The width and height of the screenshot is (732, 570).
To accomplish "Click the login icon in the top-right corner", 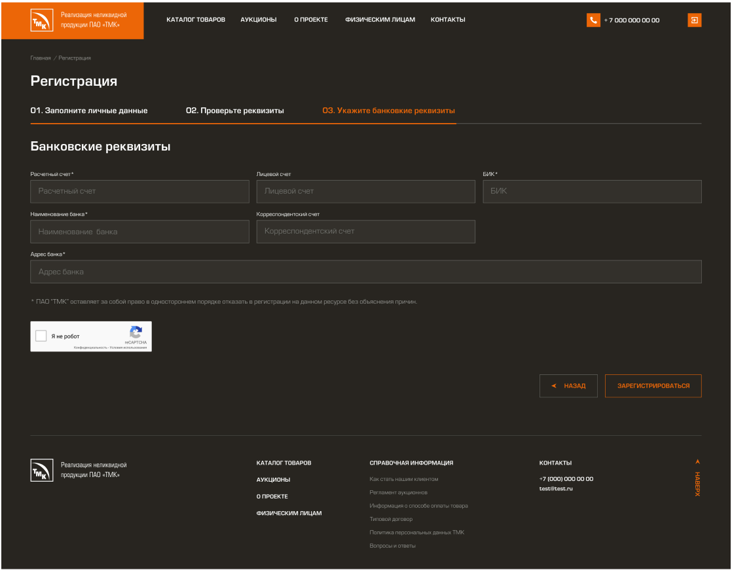I will pos(694,20).
